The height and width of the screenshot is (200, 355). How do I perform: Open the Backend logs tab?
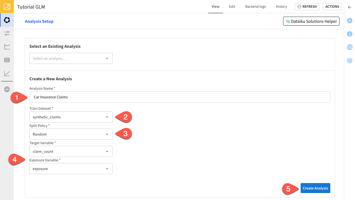coord(255,7)
